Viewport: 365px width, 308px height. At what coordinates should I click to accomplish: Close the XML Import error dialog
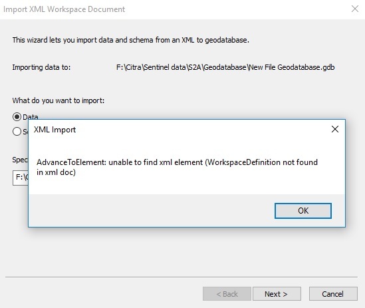pyautogui.click(x=334, y=129)
